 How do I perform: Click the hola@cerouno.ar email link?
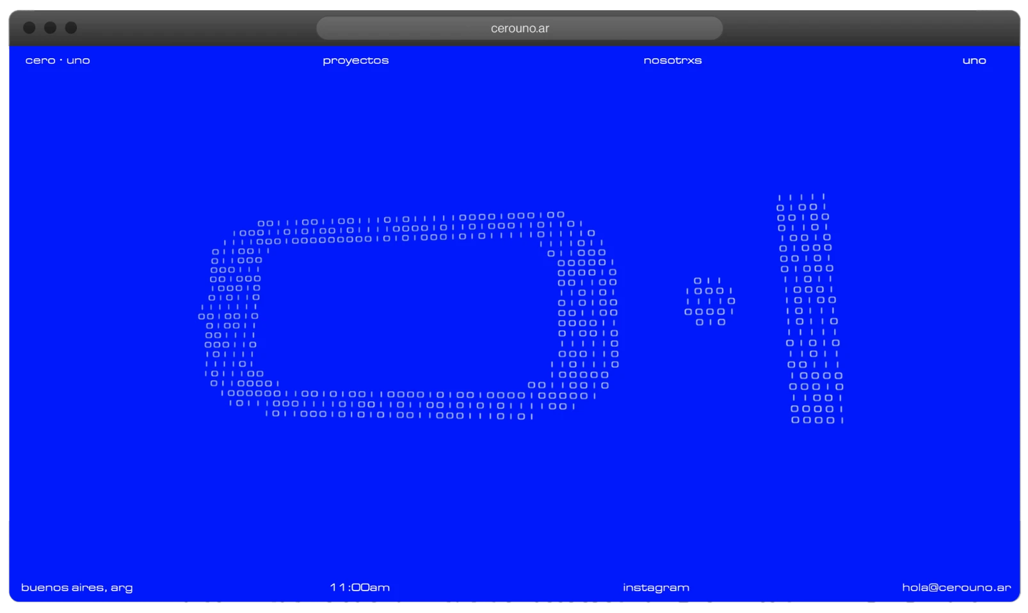[956, 587]
